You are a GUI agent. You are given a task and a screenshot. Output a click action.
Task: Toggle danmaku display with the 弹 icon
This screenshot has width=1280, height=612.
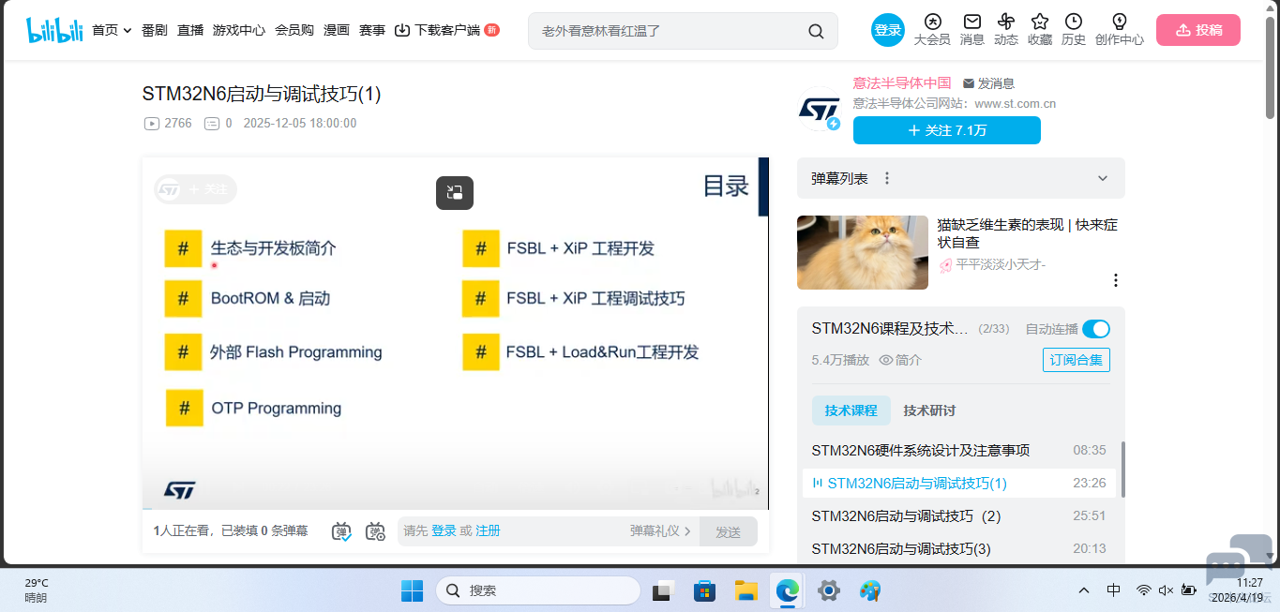coord(340,530)
